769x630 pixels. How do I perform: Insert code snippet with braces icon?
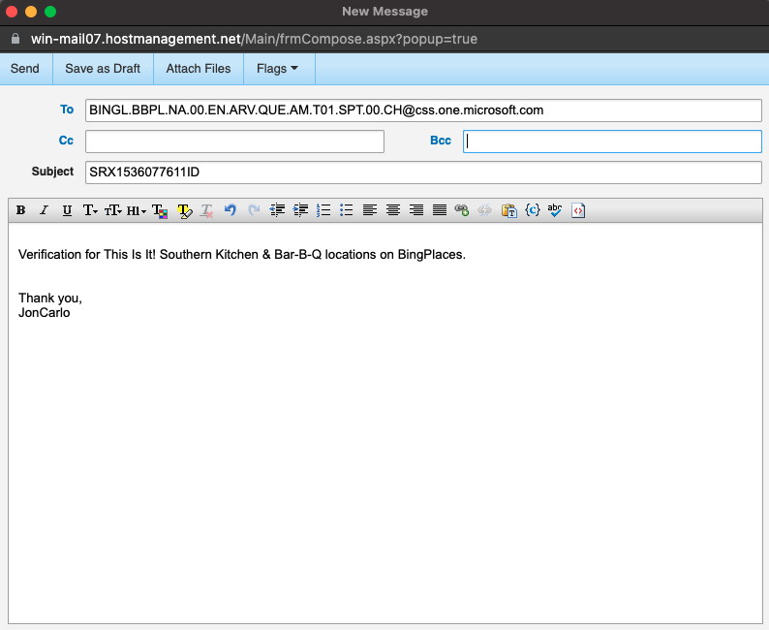pos(532,210)
